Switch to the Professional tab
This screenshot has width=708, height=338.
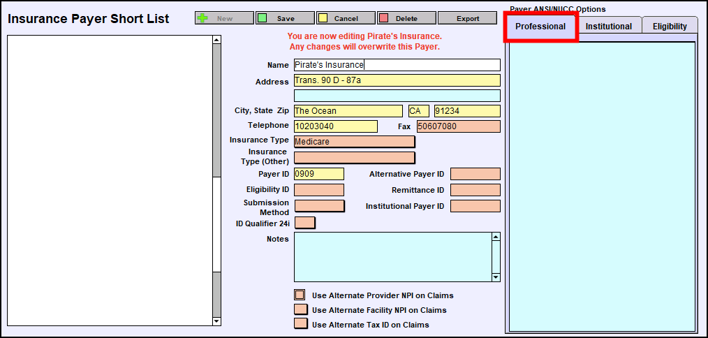pos(540,27)
